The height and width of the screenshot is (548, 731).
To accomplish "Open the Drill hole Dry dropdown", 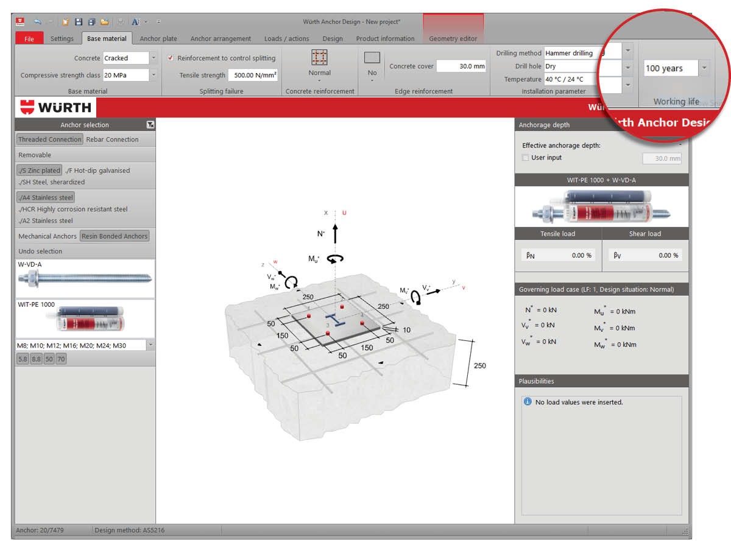I will [629, 66].
